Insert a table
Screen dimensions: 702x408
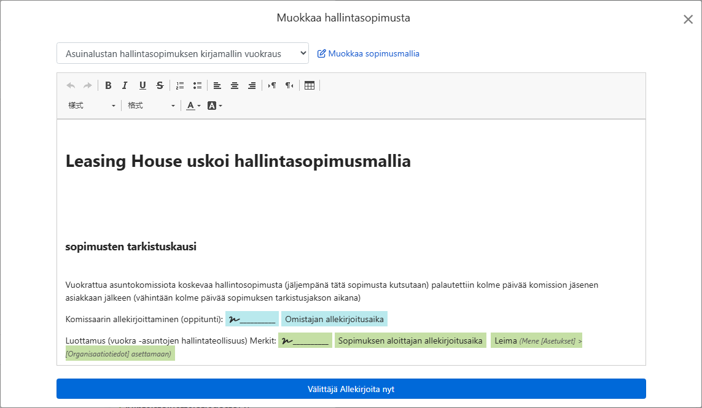click(310, 85)
